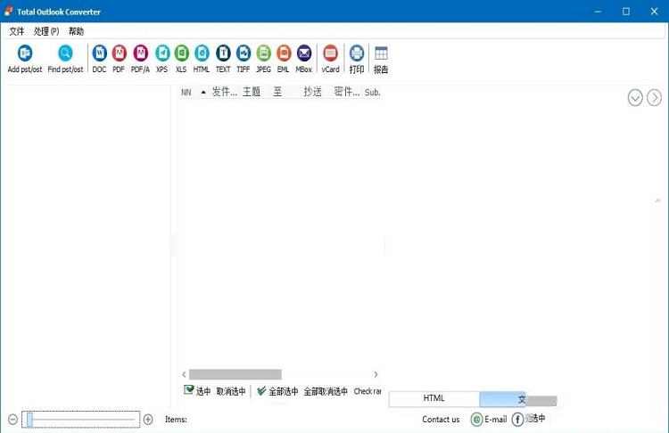The image size is (669, 433).
Task: Click the Facebook icon in footer
Action: (517, 420)
